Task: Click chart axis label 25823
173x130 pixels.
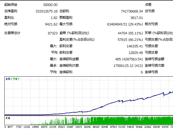Action: click(x=61, y=127)
